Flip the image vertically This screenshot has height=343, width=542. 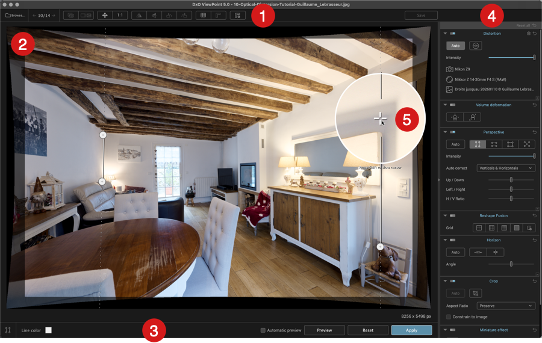tap(154, 15)
